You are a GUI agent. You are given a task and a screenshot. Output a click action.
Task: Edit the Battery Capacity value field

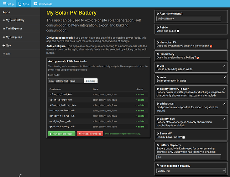[x=189, y=157]
